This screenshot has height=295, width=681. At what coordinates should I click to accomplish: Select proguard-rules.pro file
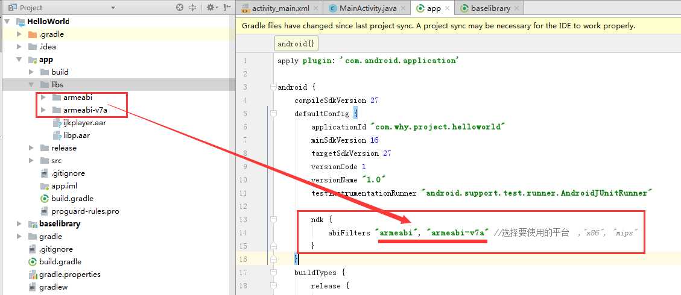[85, 211]
